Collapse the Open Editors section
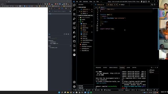The image size is (168, 94). tap(82, 7)
